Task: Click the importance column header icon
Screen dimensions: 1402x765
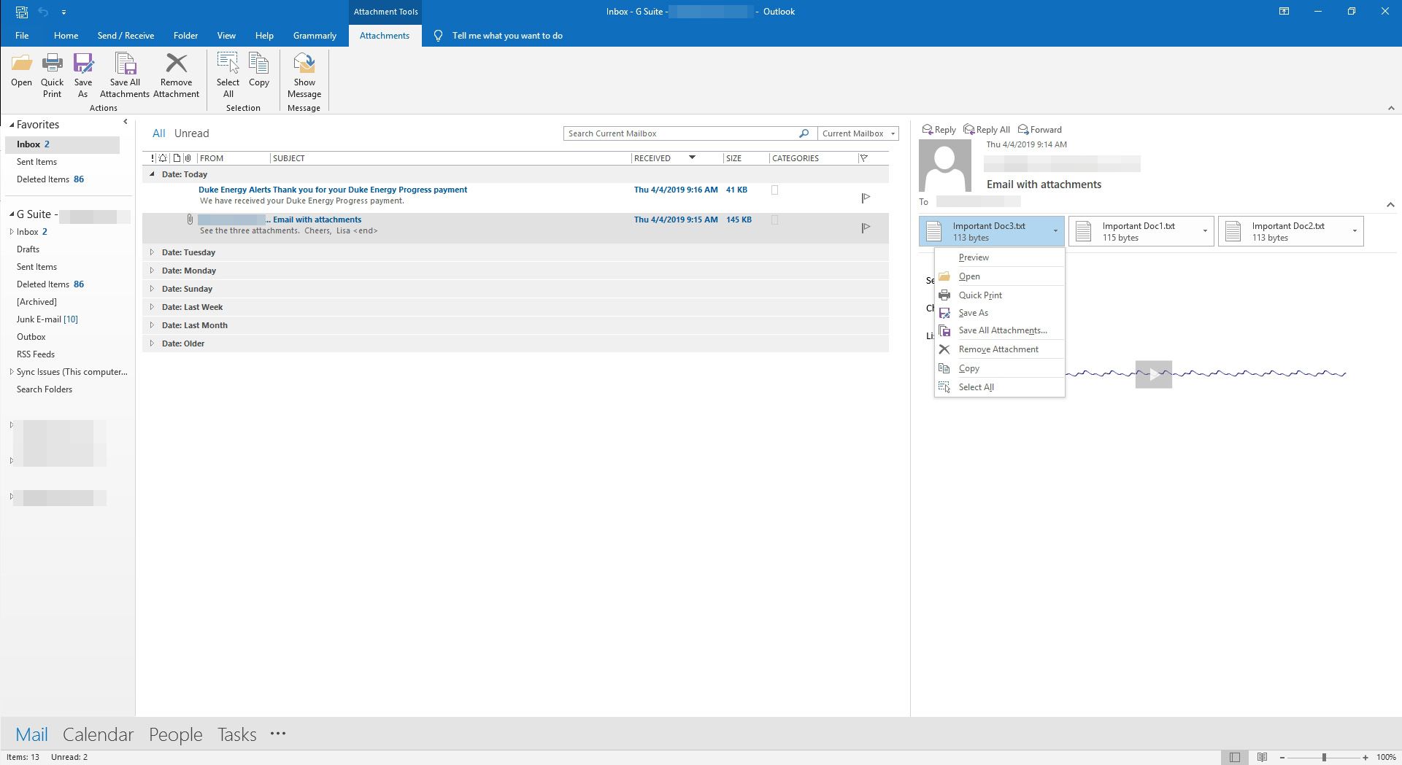Action: (x=153, y=158)
